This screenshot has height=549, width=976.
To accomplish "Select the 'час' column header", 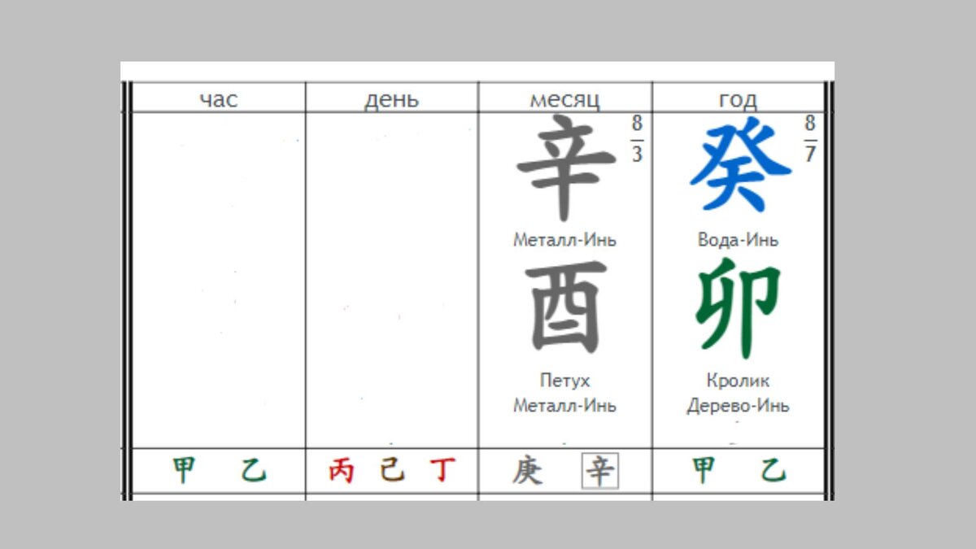I will point(219,99).
